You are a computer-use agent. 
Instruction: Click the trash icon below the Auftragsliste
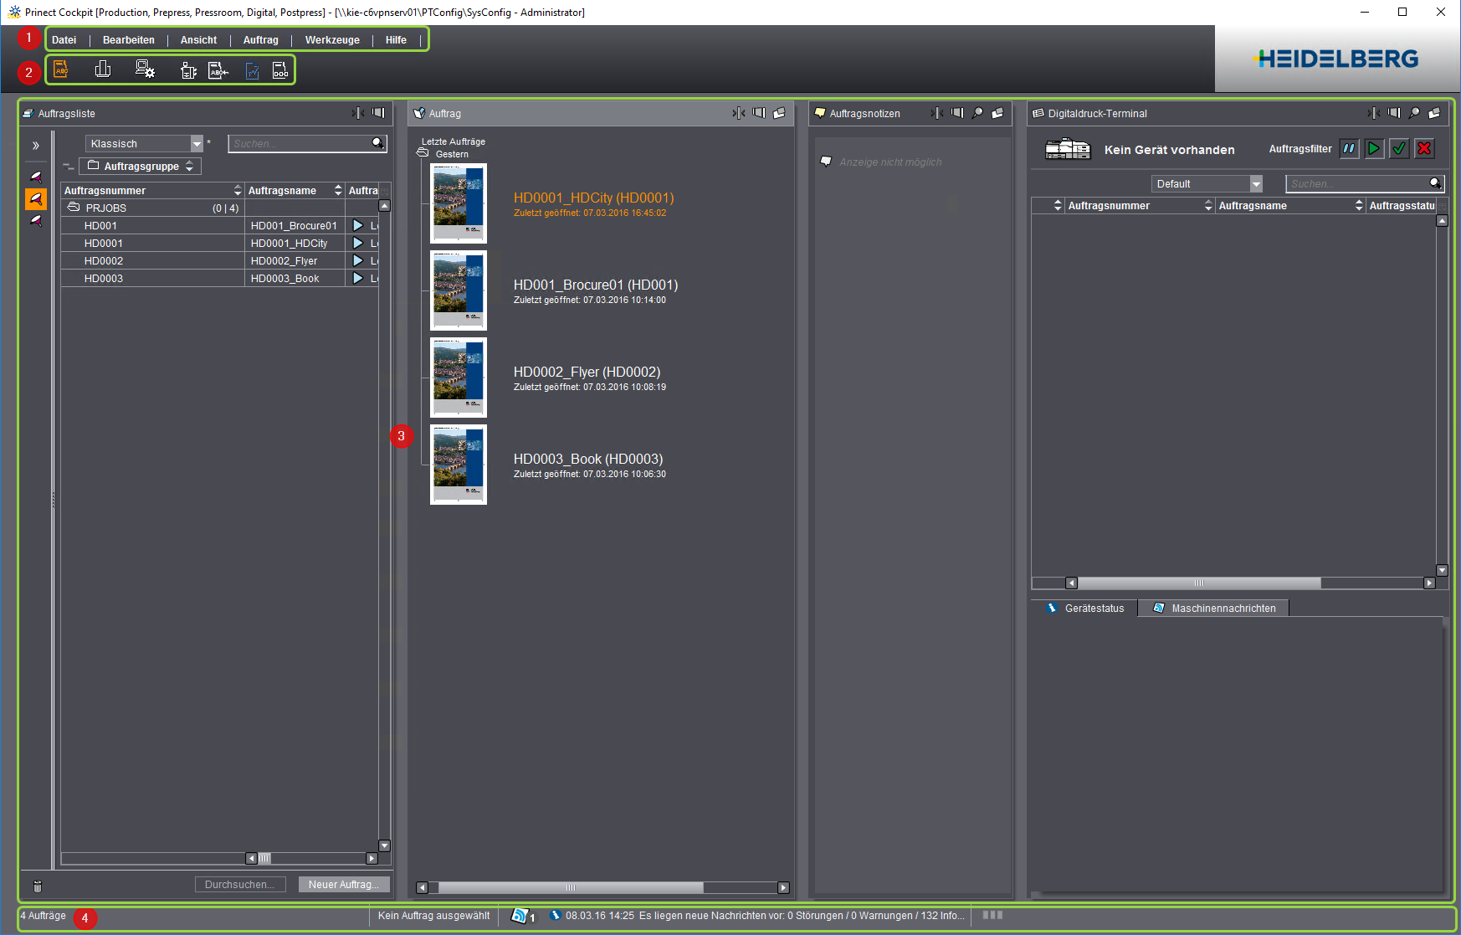(x=38, y=886)
